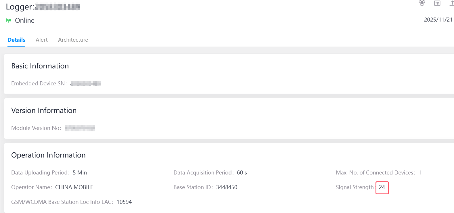Image resolution: width=454 pixels, height=213 pixels.
Task: Click the green Online signal antenna icon
Action: 8,20
